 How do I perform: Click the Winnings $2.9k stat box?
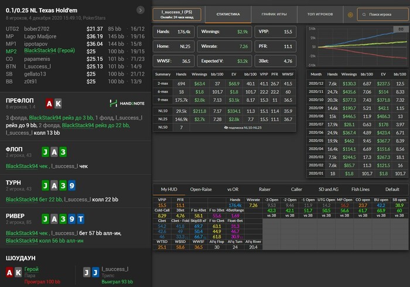(224, 32)
